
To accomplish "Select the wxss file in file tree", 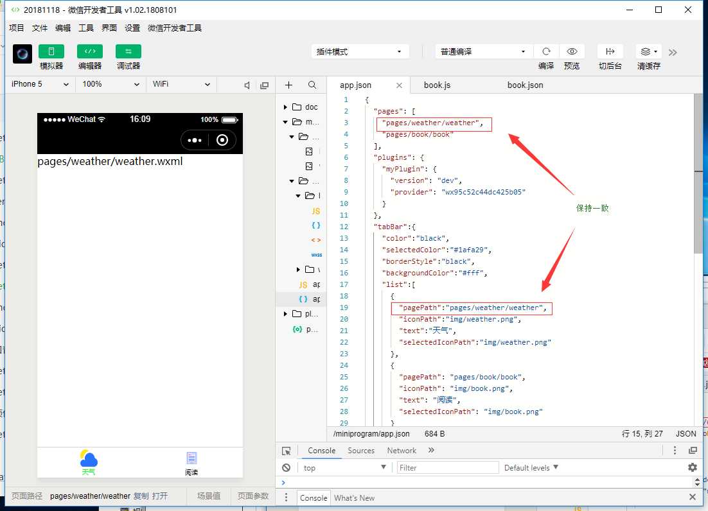I will [317, 255].
